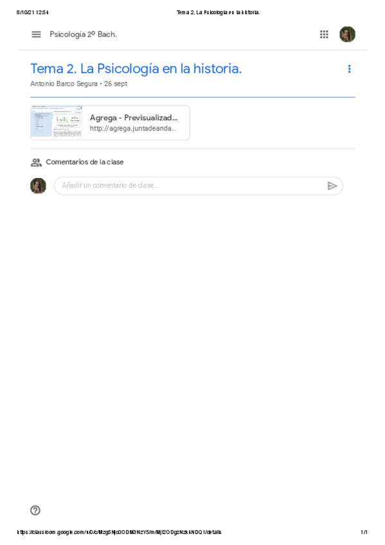Screen dimensions: 385x545
Task: Open the Agrega attachment thumbnail preview
Action: pos(57,123)
